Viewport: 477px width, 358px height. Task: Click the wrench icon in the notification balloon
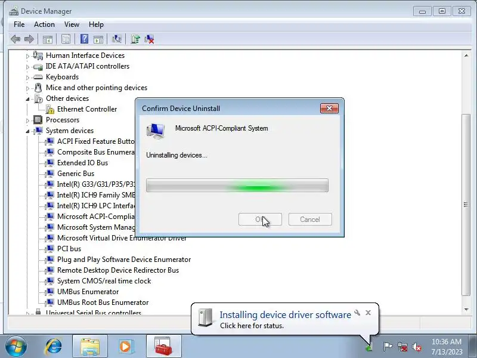pos(357,313)
